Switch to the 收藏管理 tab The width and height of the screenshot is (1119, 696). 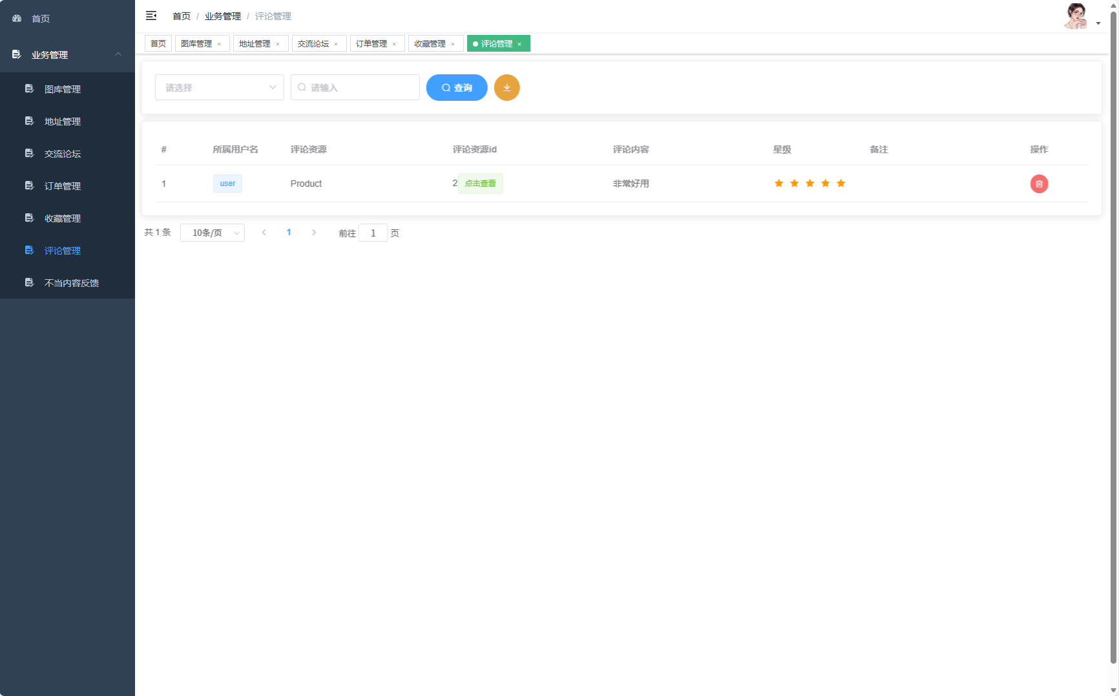tap(430, 44)
